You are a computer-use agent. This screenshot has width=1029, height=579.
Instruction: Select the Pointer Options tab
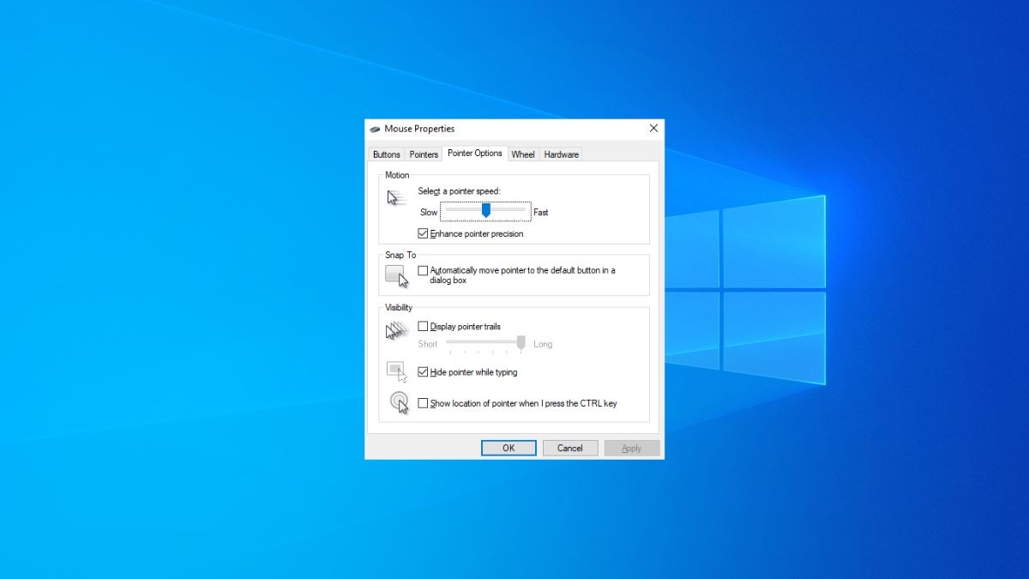click(x=475, y=153)
